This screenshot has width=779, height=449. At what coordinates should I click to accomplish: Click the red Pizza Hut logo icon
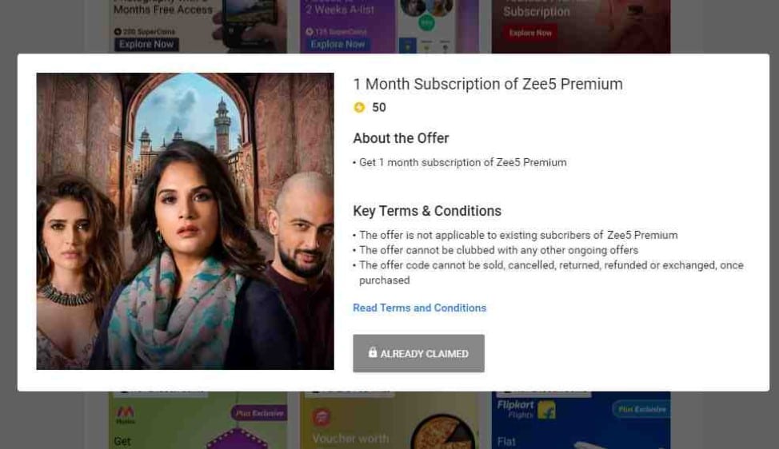[x=321, y=417]
